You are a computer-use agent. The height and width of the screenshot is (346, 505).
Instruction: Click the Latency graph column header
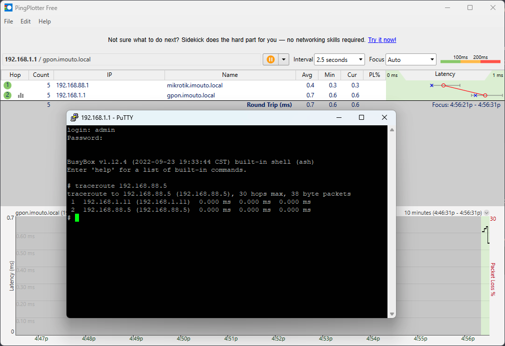point(445,74)
